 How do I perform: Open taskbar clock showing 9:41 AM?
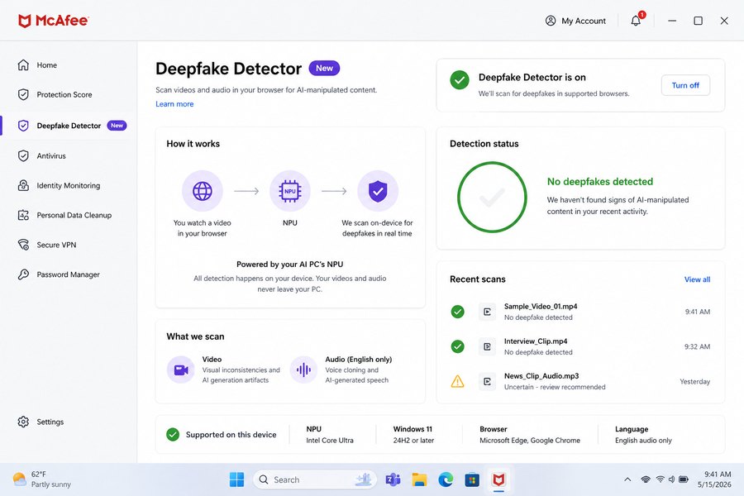pyautogui.click(x=714, y=479)
